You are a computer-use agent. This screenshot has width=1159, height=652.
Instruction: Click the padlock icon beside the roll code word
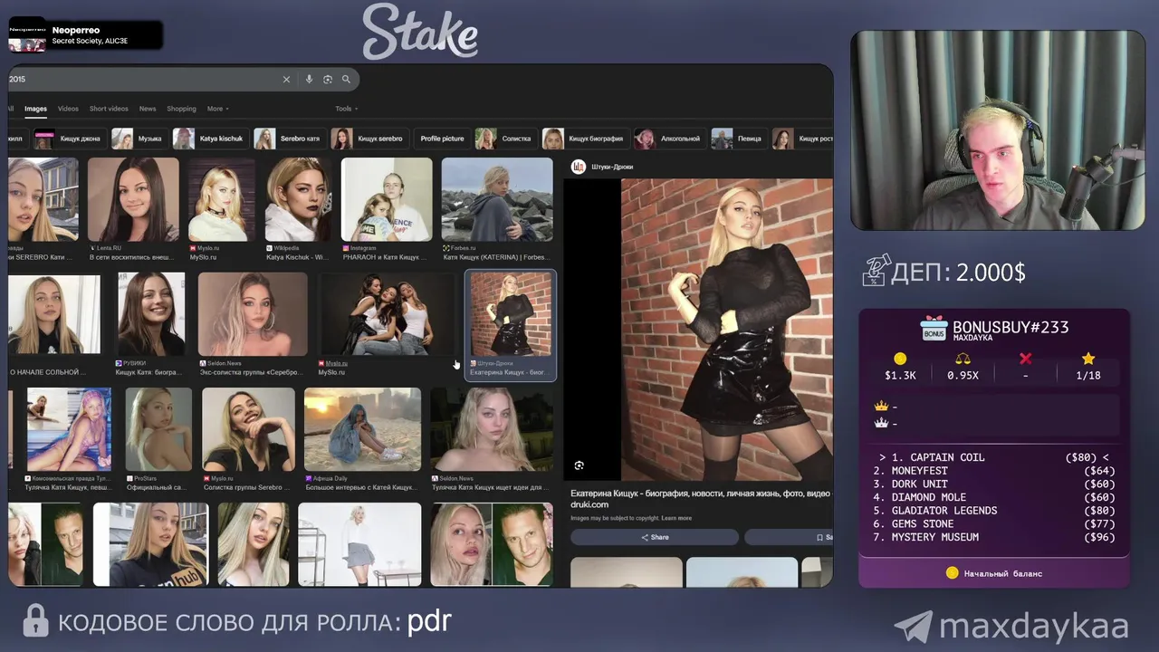pyautogui.click(x=35, y=621)
